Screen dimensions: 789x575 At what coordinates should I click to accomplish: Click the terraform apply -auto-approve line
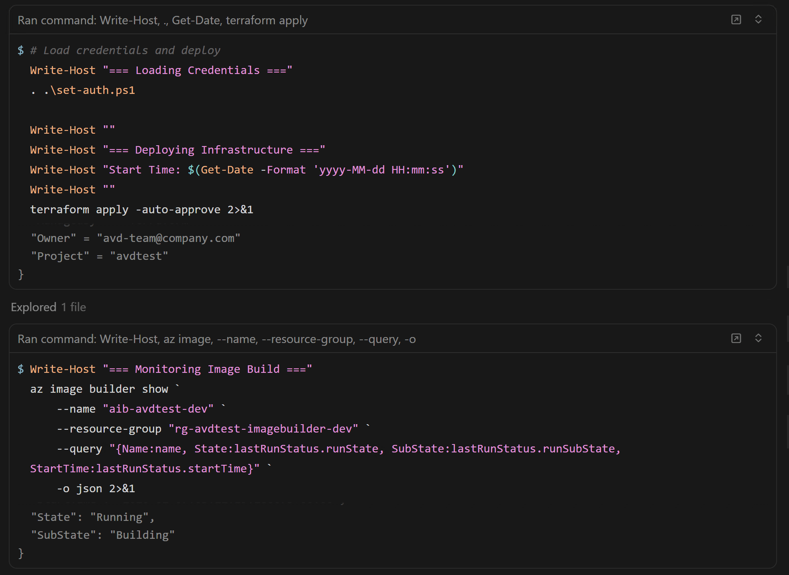click(141, 210)
